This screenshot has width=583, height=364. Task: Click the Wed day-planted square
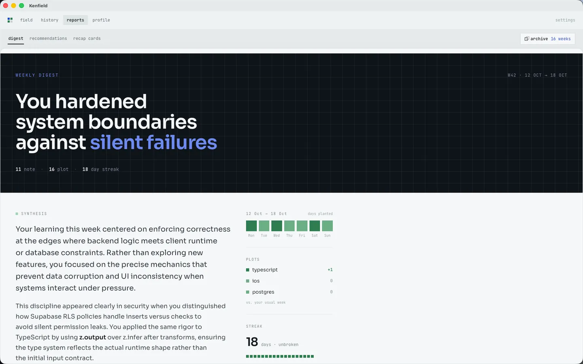[x=277, y=226]
